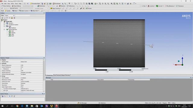
Task: Open the Size dropdown
Action: [144, 6]
